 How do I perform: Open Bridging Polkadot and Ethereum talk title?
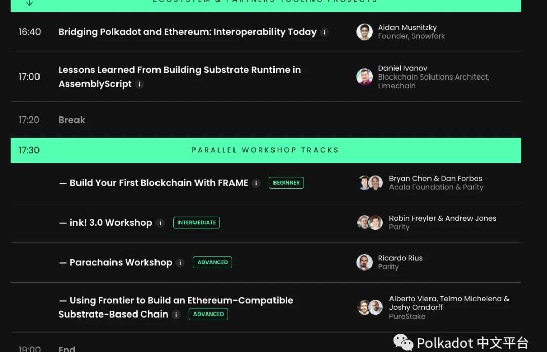pyautogui.click(x=187, y=32)
